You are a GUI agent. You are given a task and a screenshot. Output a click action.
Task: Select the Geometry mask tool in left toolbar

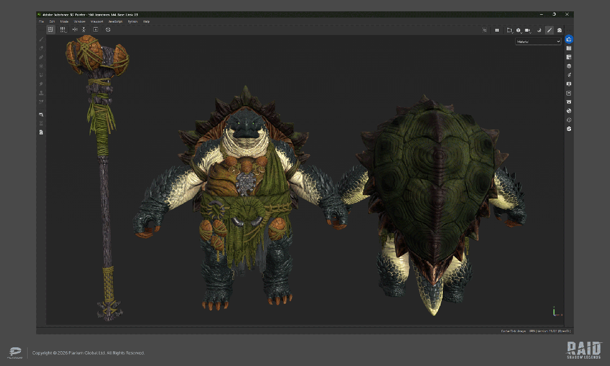[41, 115]
